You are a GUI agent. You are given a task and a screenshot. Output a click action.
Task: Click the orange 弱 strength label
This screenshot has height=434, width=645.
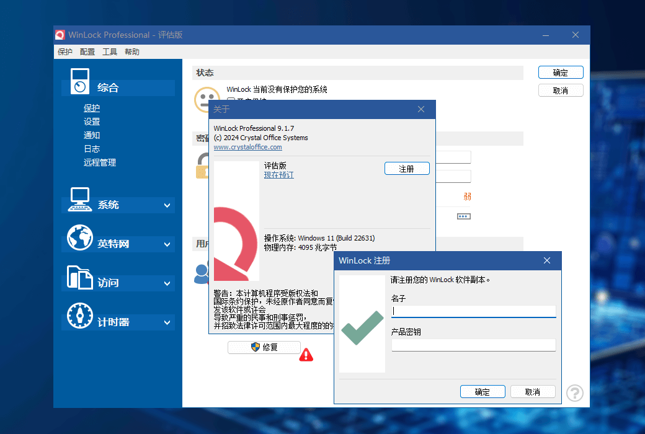pos(467,196)
